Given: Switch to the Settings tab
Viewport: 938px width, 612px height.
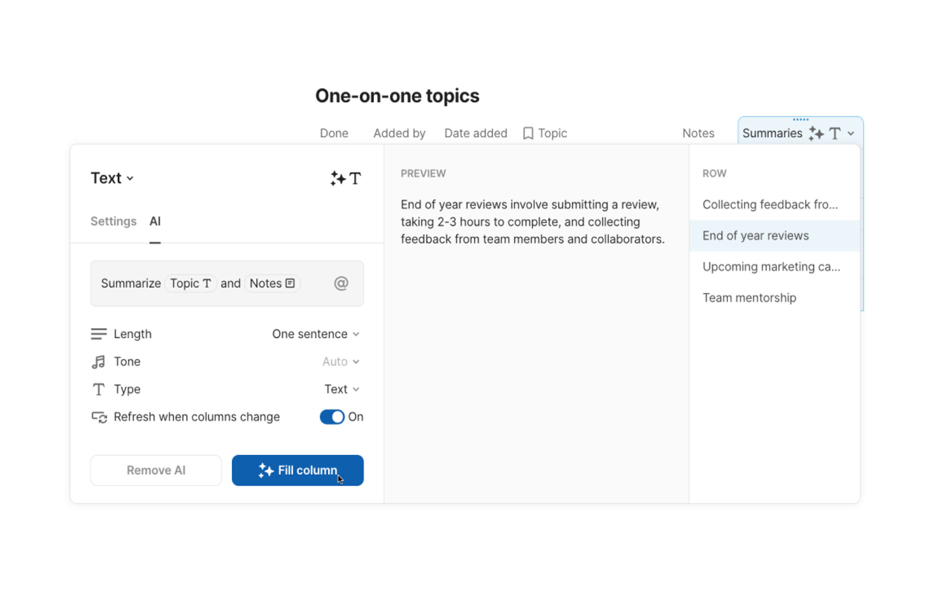Looking at the screenshot, I should [113, 221].
